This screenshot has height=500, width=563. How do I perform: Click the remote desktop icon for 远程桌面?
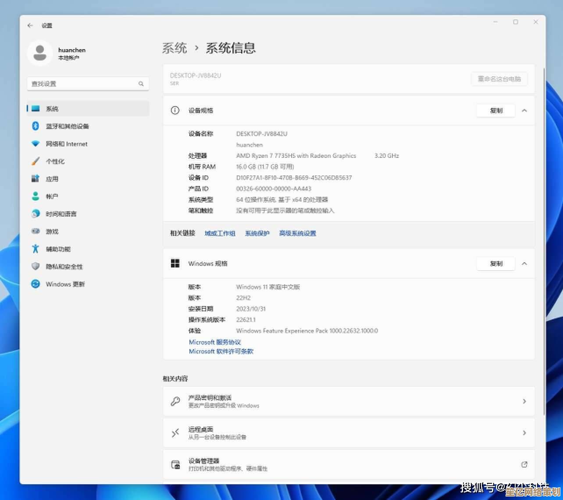pyautogui.click(x=175, y=433)
